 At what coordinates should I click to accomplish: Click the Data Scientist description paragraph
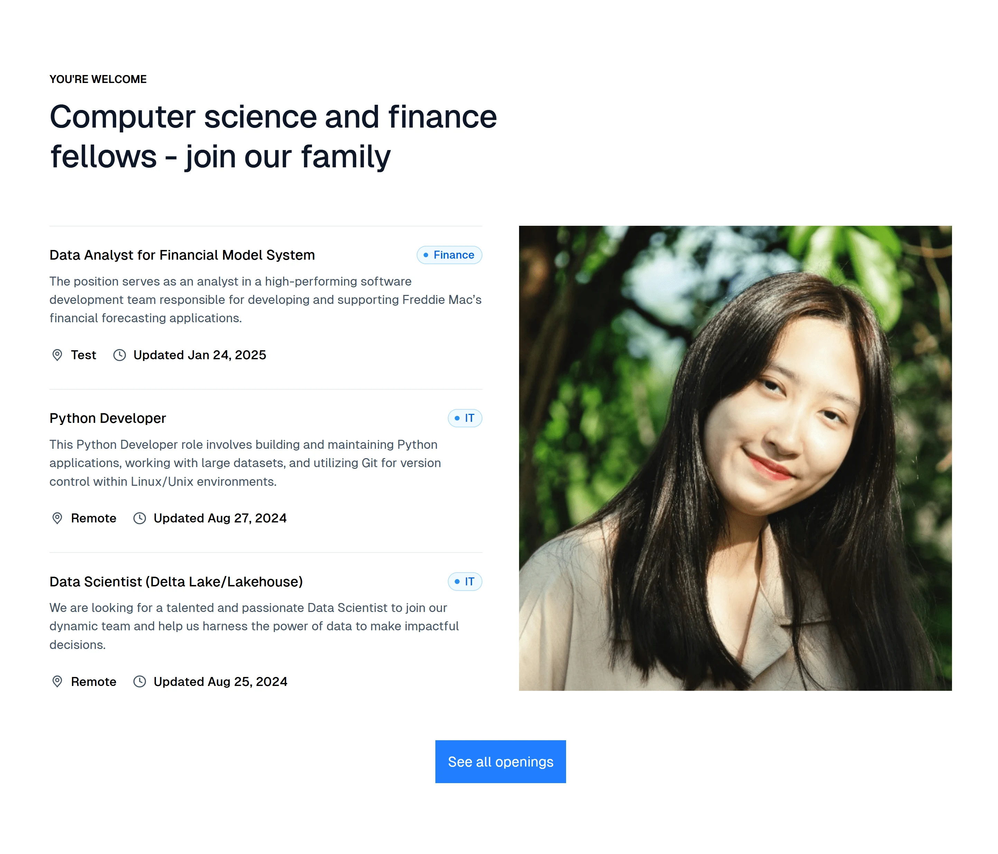pos(254,626)
